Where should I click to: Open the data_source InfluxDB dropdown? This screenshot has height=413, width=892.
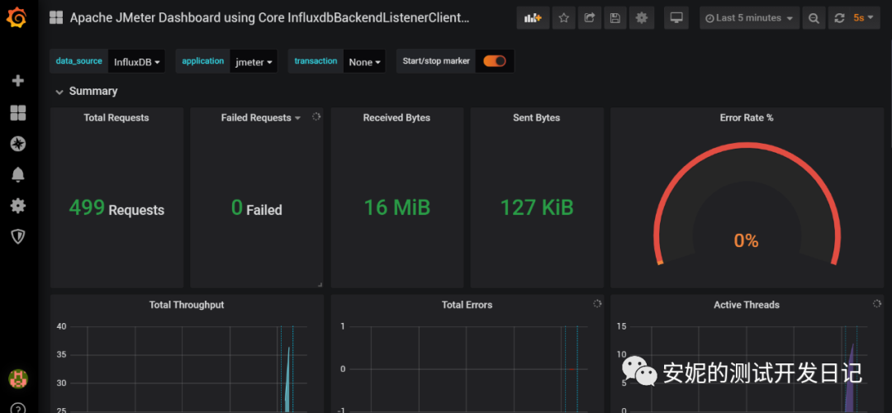[136, 61]
